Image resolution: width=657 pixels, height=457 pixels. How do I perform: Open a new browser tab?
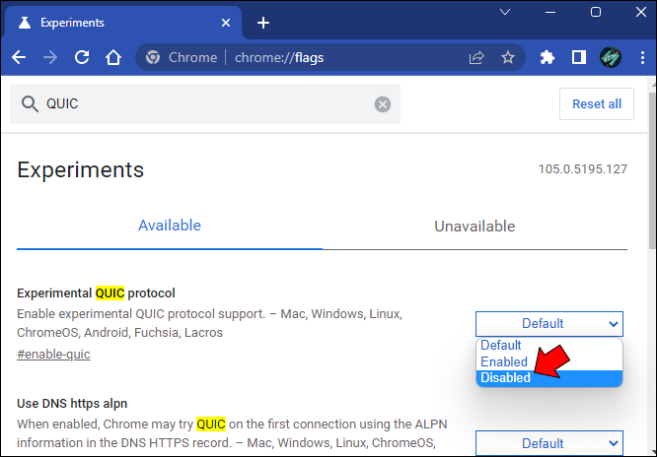[263, 23]
